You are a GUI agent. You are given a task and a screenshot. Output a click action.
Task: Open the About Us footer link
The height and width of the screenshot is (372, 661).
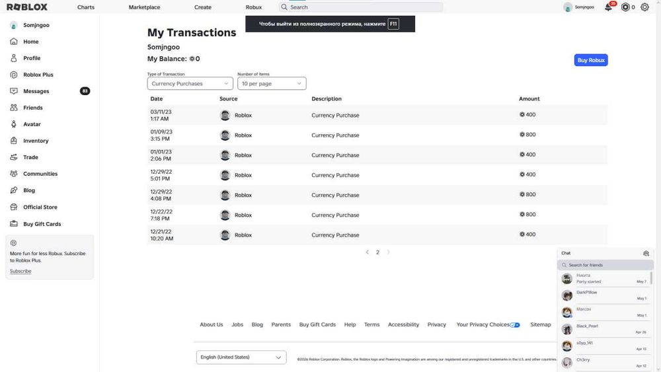[212, 324]
